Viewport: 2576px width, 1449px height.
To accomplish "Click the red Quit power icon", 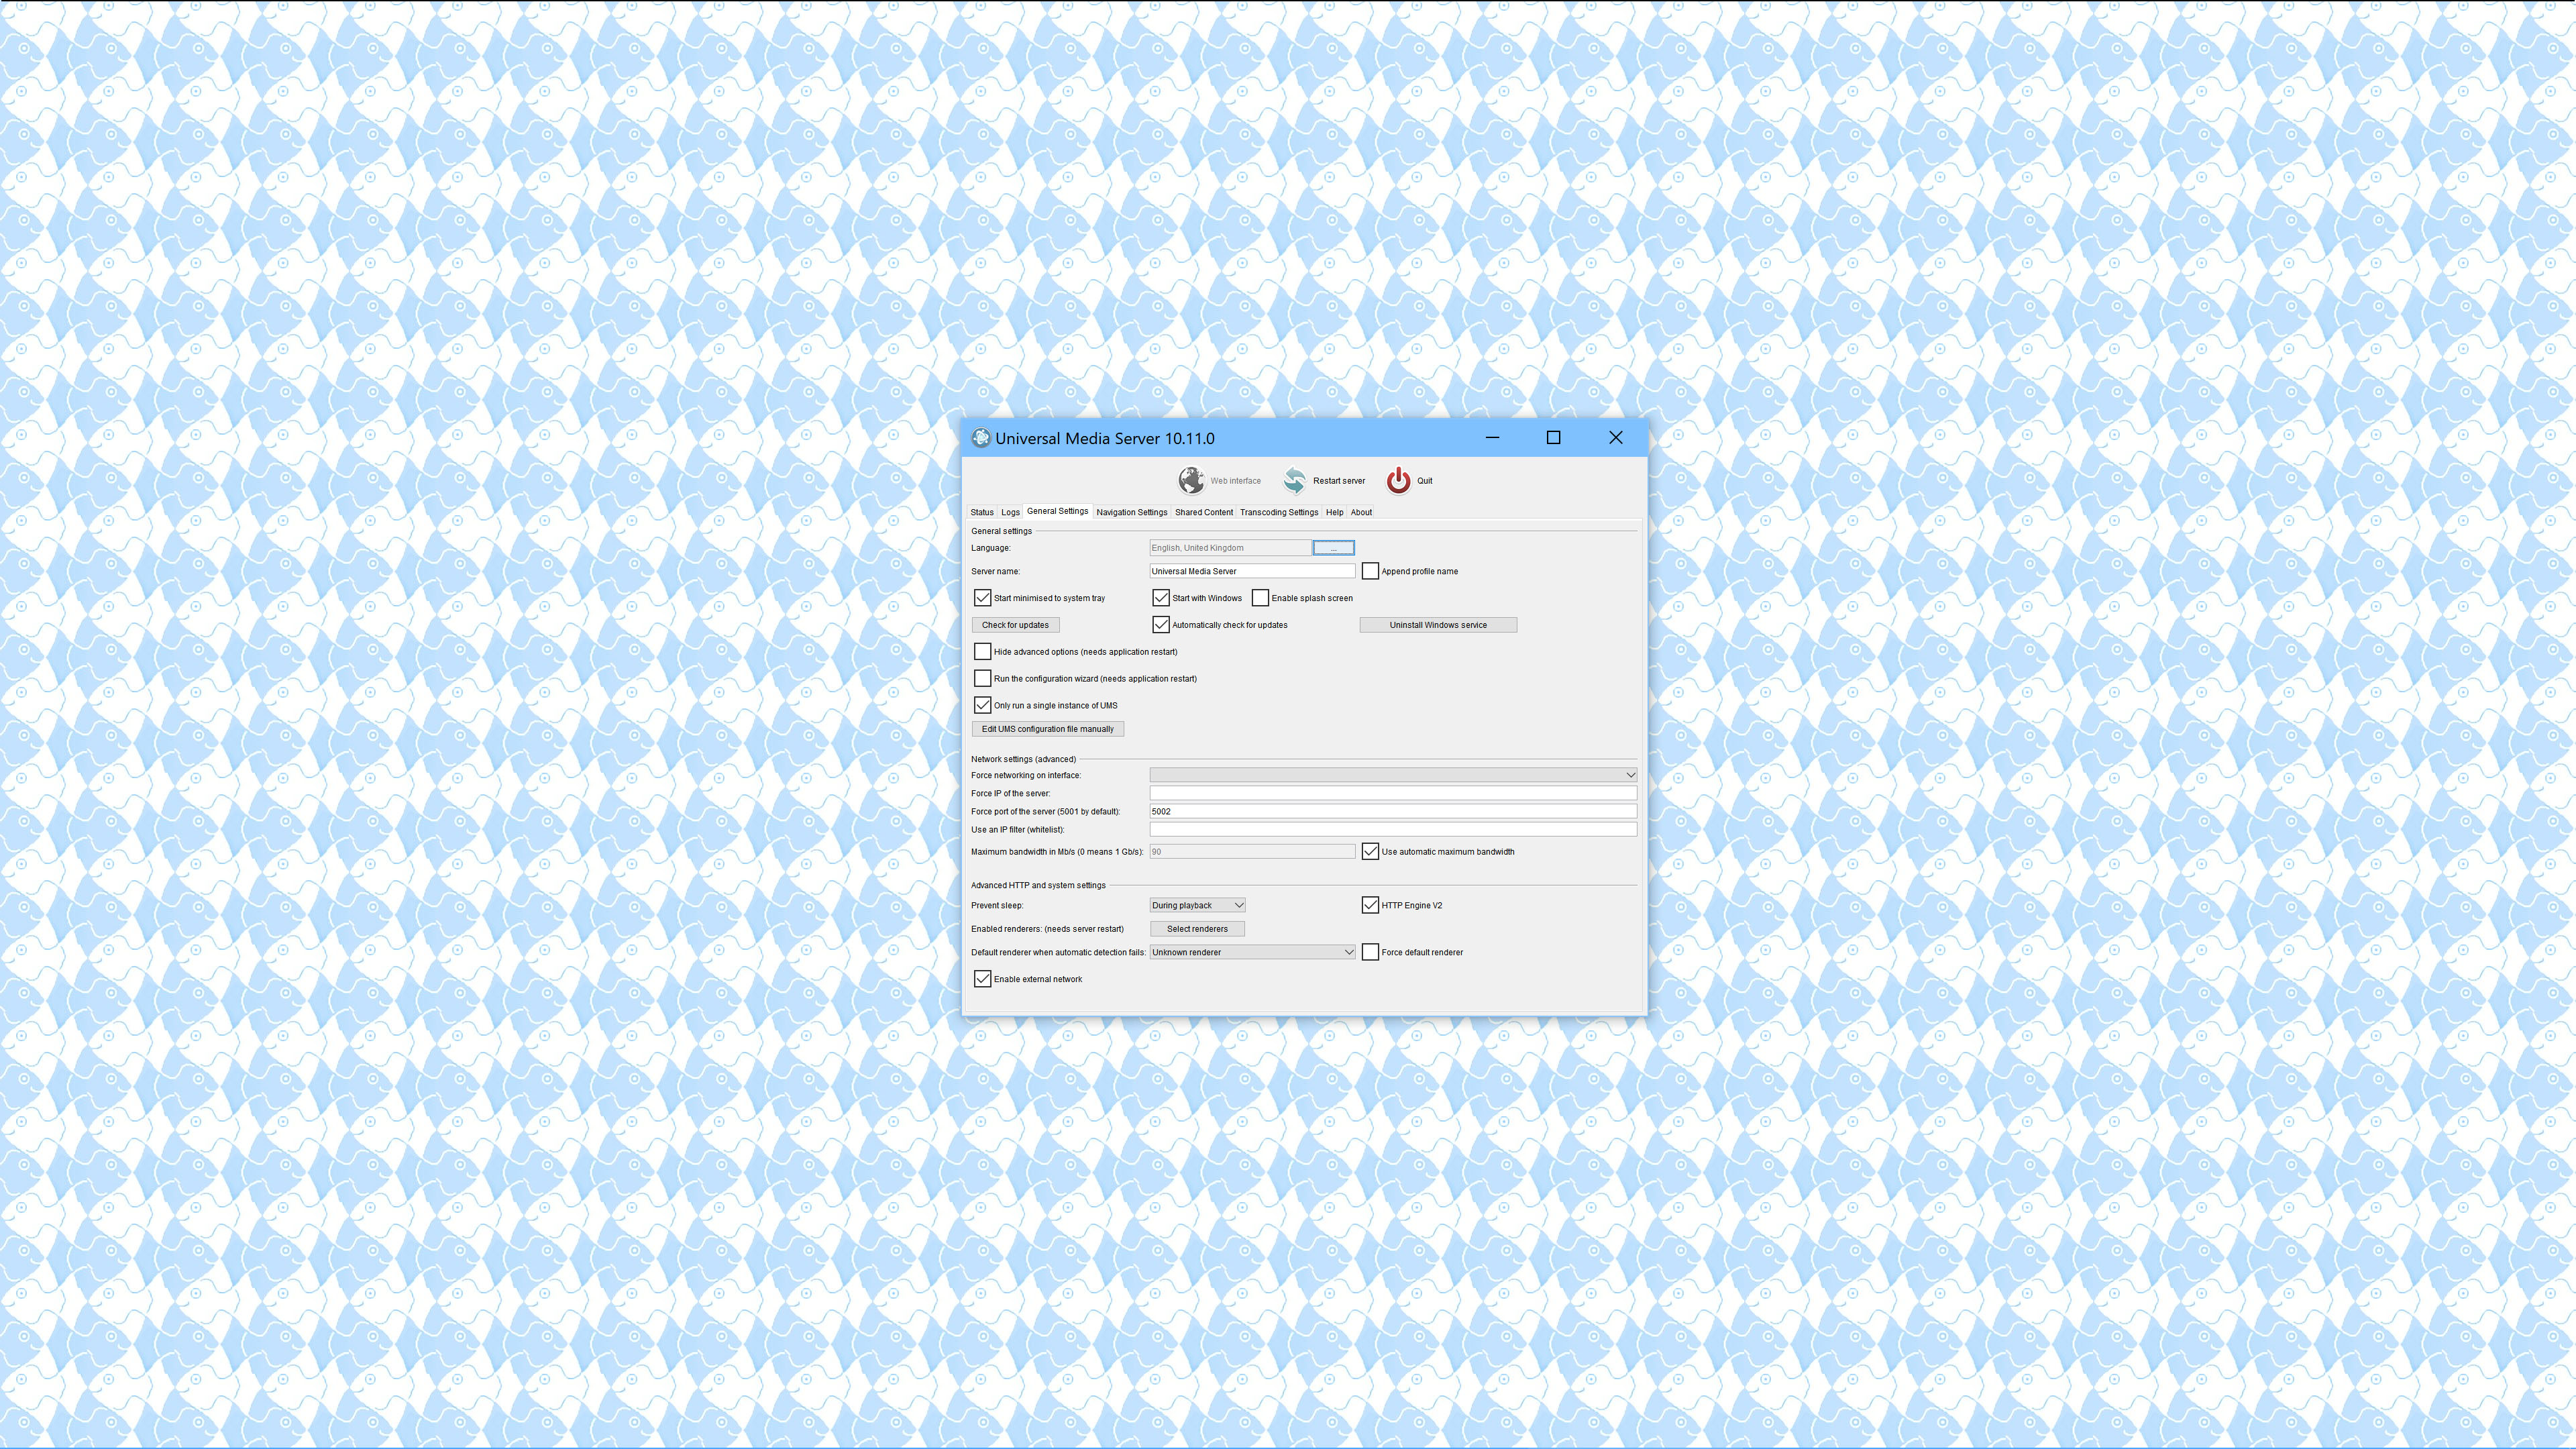I will [1398, 481].
